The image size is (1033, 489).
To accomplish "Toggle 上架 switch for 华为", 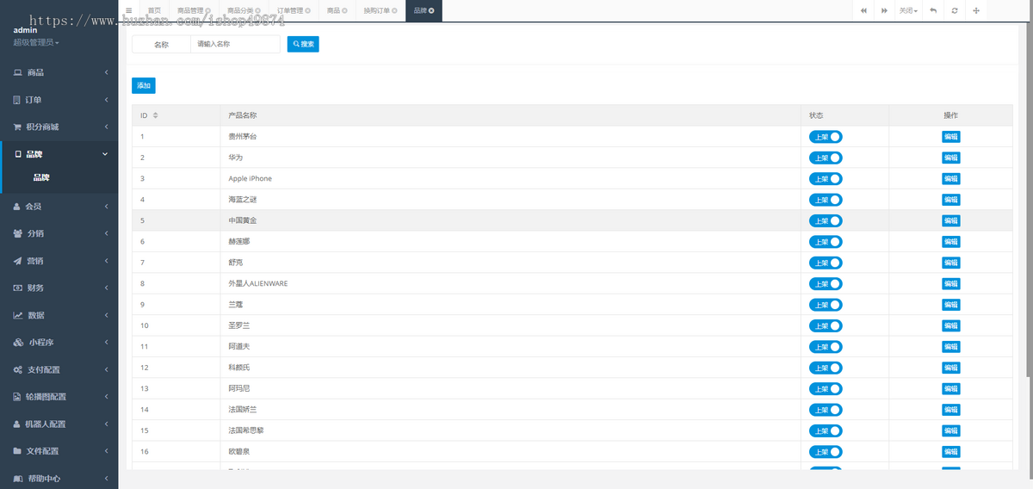I will point(826,158).
